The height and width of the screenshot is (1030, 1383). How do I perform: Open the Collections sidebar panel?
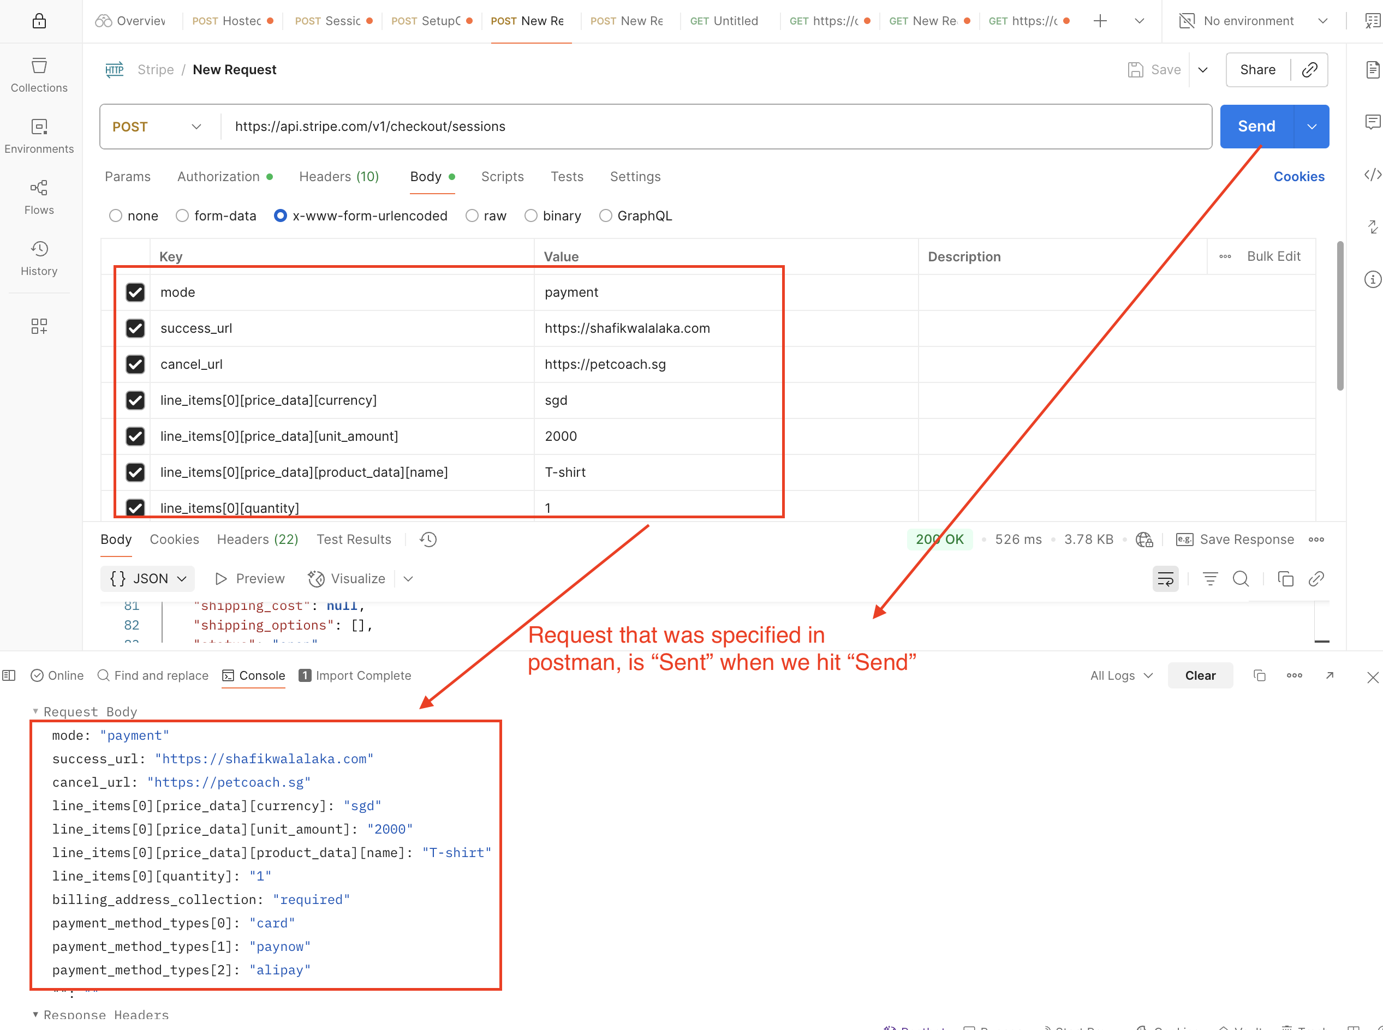pos(39,75)
